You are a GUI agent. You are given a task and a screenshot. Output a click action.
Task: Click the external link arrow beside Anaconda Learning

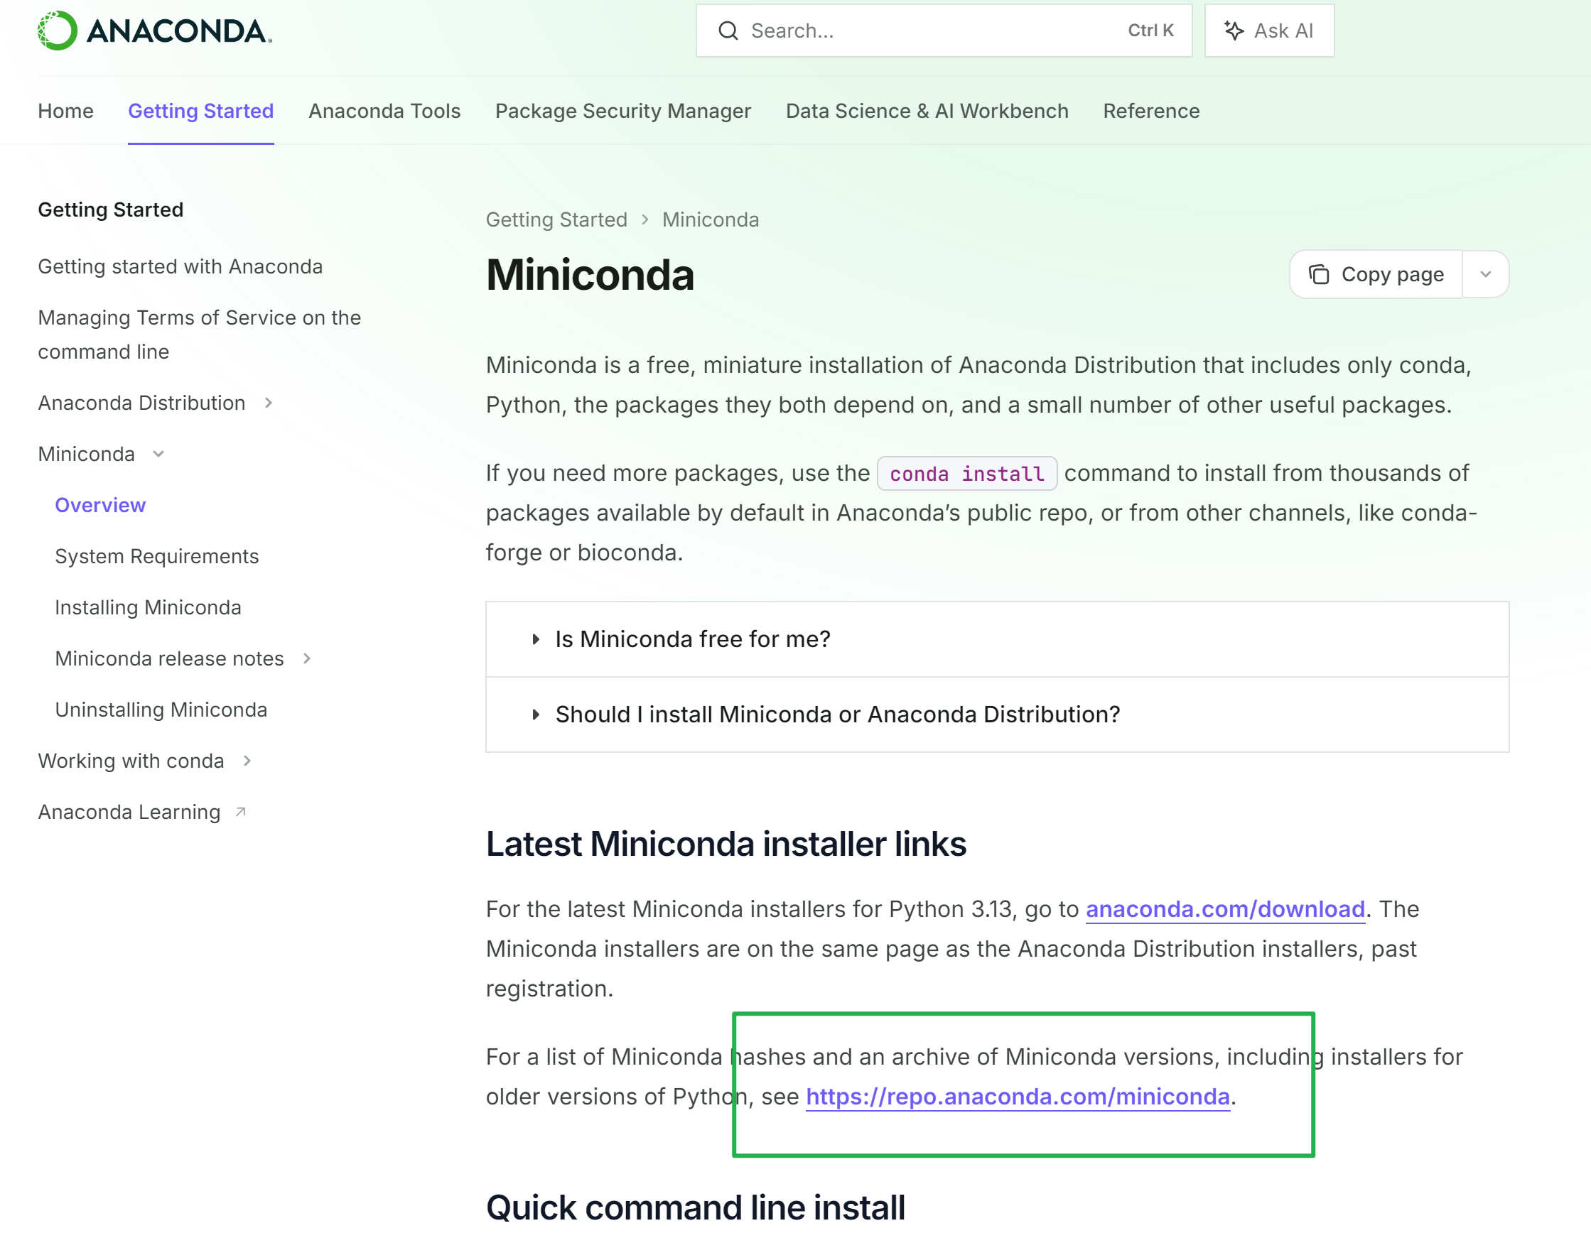240,812
